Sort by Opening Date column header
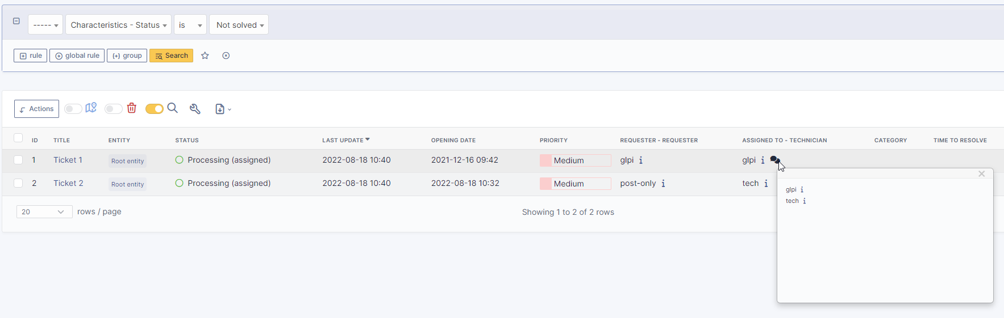Viewport: 1004px width, 318px height. point(453,140)
